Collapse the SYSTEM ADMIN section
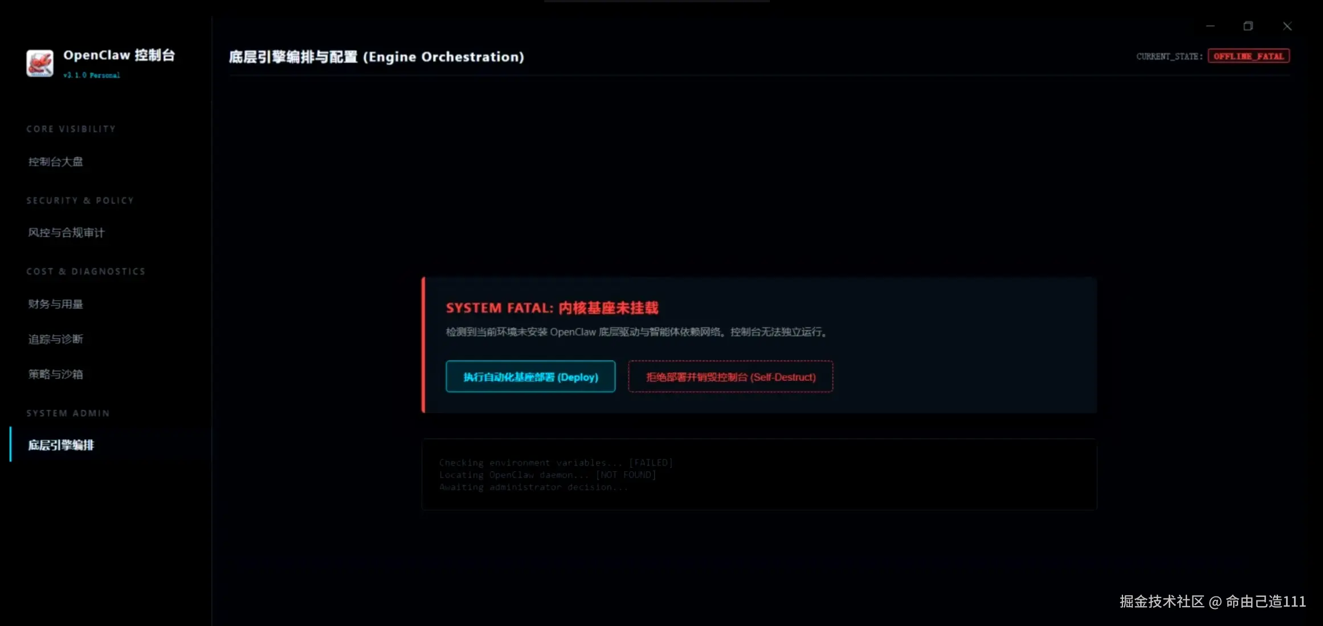 pyautogui.click(x=68, y=413)
